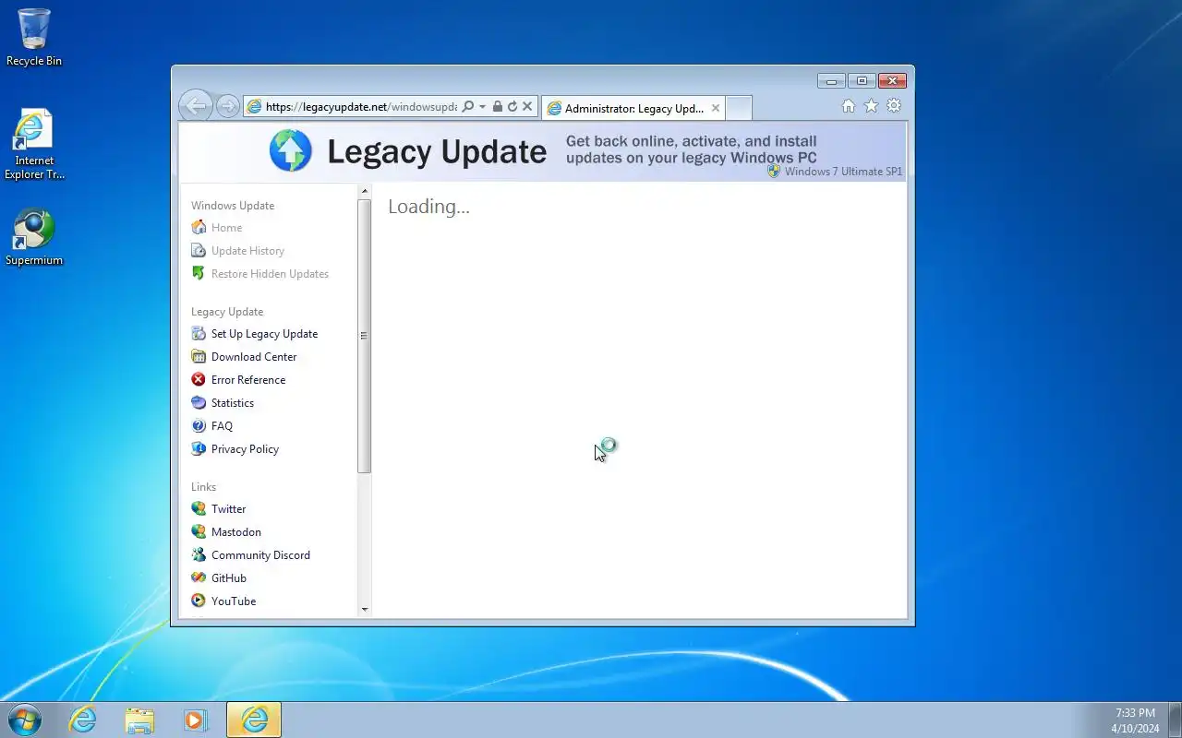Open the Mastodon link text
The image size is (1182, 738).
[236, 532]
